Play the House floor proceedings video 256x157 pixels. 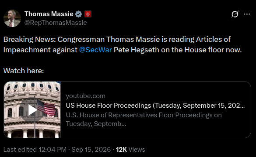(32, 110)
